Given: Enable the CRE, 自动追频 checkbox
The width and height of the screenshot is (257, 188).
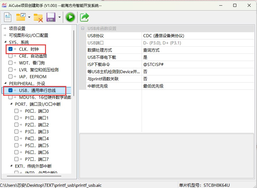Looking at the screenshot, I should (11, 56).
